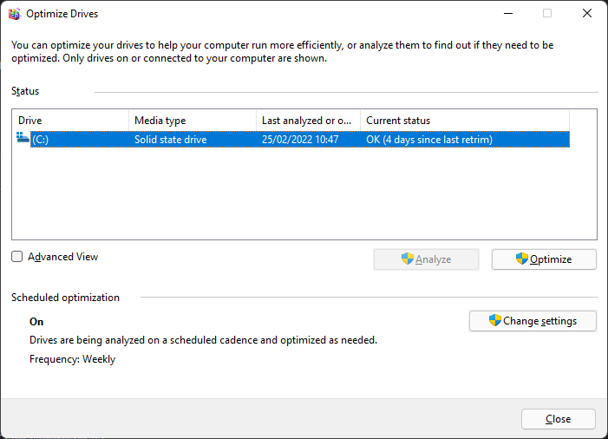Click the shield icon on Change settings
The height and width of the screenshot is (439, 608).
(x=494, y=320)
